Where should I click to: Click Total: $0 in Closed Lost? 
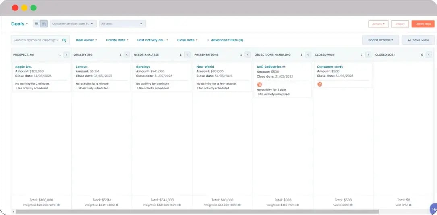[404, 200]
